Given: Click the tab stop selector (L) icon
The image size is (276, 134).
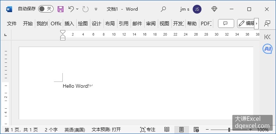Looking at the screenshot, I should 6,35.
